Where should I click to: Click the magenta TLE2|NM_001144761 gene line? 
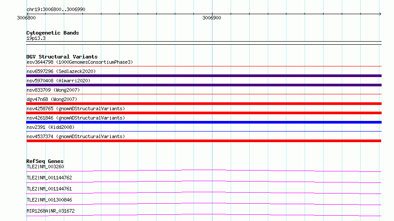click(x=204, y=193)
